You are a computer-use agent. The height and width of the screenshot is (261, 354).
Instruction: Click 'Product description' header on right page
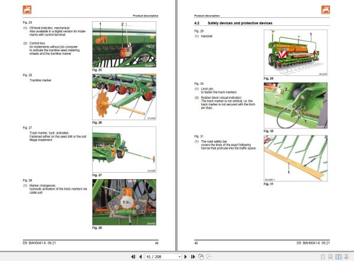point(207,15)
